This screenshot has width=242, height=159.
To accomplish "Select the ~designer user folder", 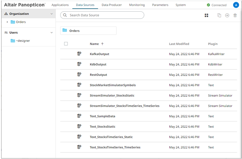I will click(x=23, y=41).
